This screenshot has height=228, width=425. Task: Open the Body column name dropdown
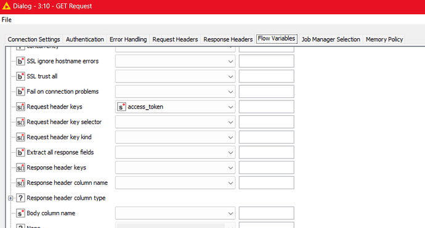[x=175, y=213]
